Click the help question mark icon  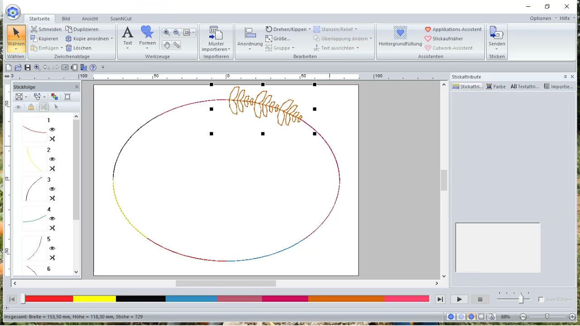93,67
